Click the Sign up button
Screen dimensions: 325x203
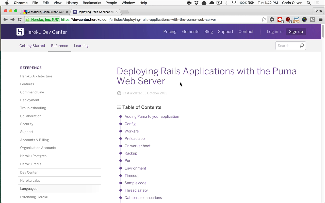coord(296,32)
